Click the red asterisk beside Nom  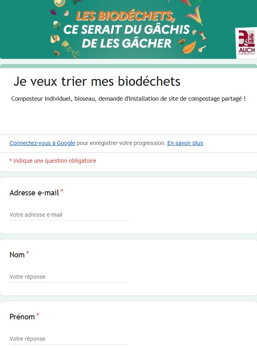[28, 253]
